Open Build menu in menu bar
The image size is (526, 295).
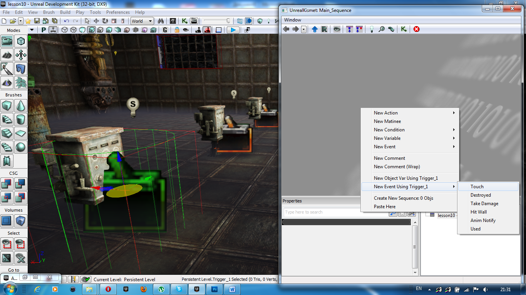click(x=65, y=12)
